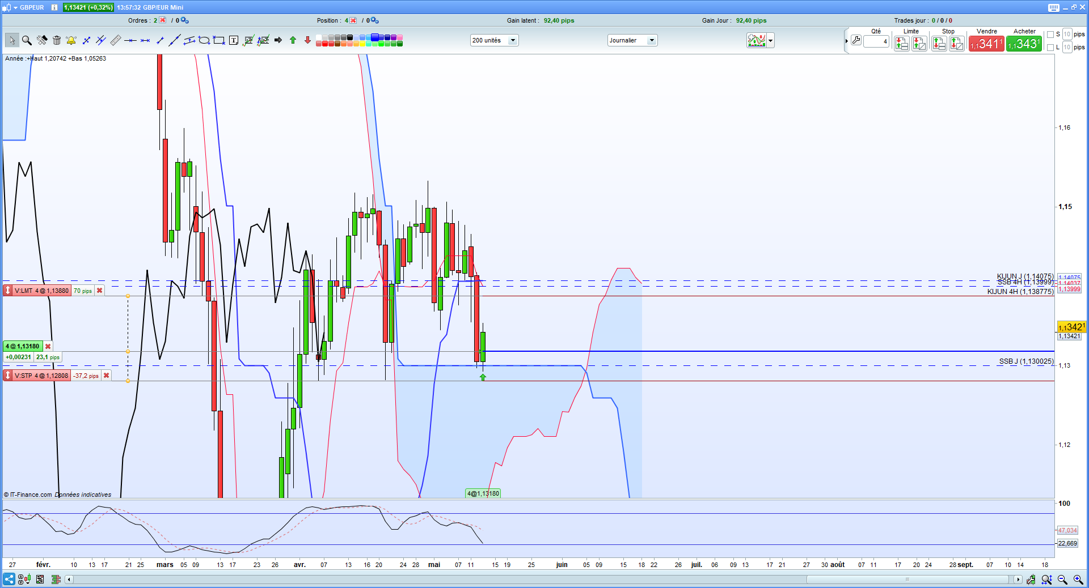
Task: Click the trash bin delete tool
Action: [57, 40]
